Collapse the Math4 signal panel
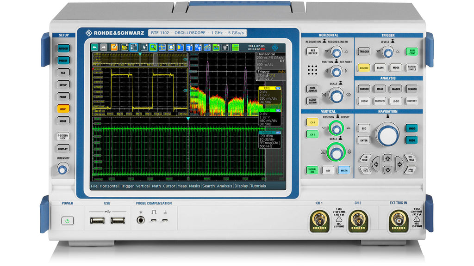 278,133
